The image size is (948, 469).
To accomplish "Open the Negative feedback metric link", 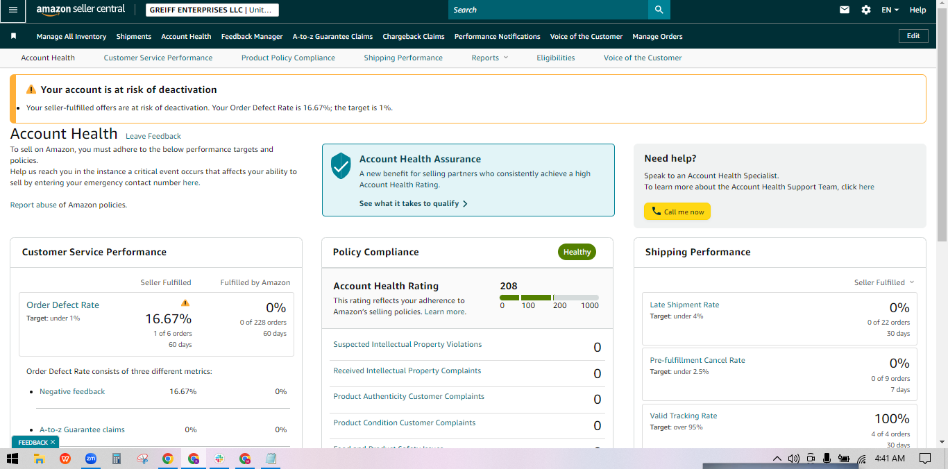I will (x=72, y=391).
